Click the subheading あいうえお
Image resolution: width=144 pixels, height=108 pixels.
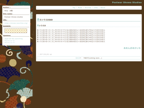click(41, 25)
